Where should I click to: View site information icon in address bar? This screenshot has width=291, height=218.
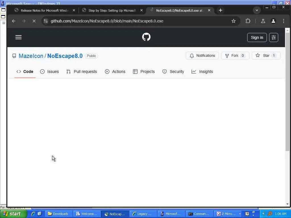pos(46,21)
